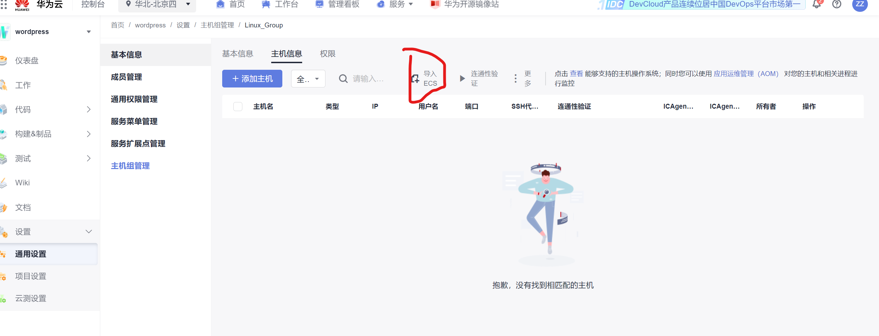
Task: Open 主机组管理 in settings menu
Action: [x=130, y=166]
